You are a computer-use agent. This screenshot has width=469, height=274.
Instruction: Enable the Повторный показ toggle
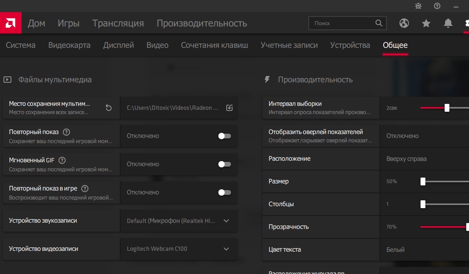[224, 136]
